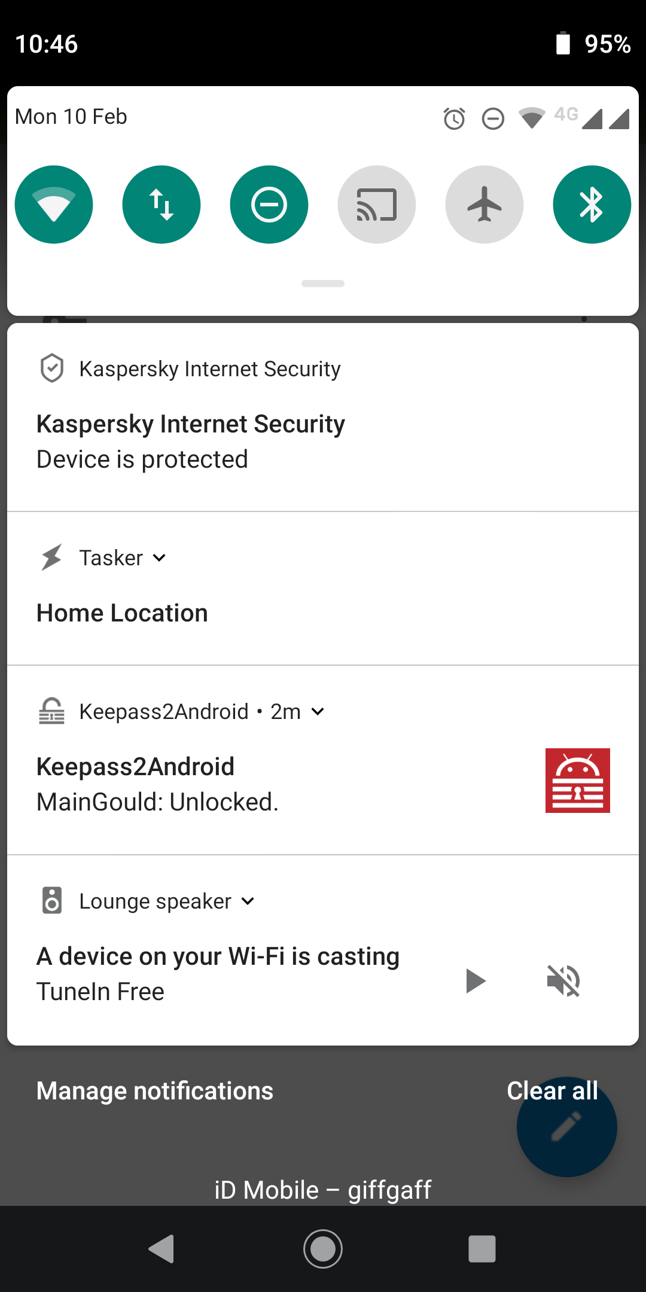Disable Do Not Disturb mode
The height and width of the screenshot is (1292, 646).
click(269, 204)
